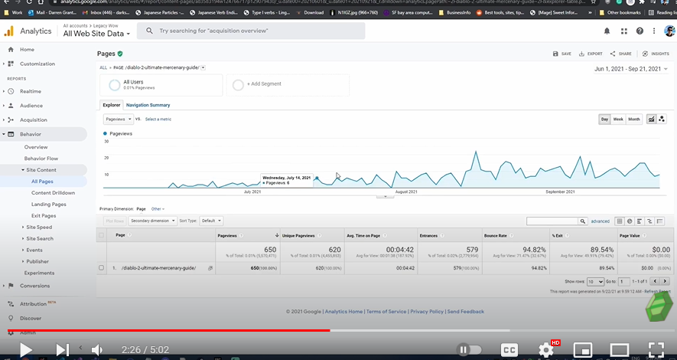677x360 pixels.
Task: Click the Google Analytics logo
Action: click(x=8, y=31)
